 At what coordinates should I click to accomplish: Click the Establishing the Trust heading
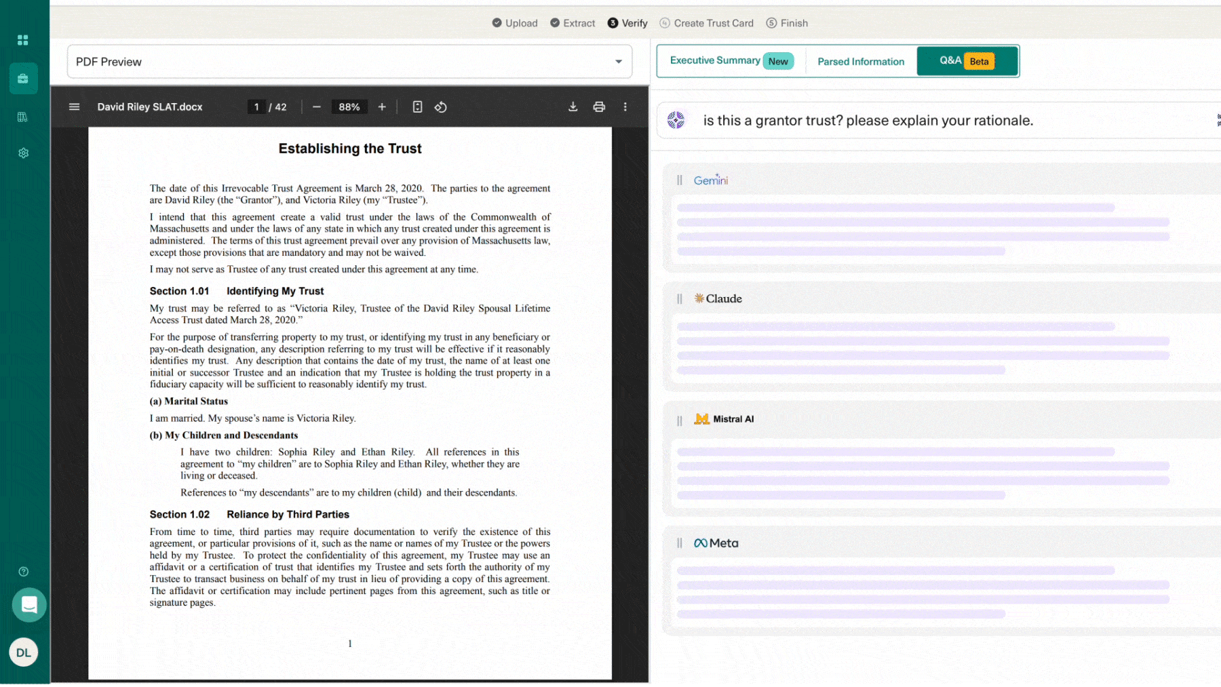point(350,149)
